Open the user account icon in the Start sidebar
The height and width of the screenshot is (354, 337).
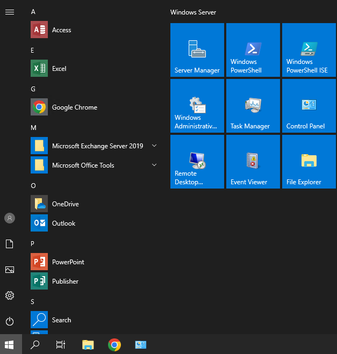point(10,218)
